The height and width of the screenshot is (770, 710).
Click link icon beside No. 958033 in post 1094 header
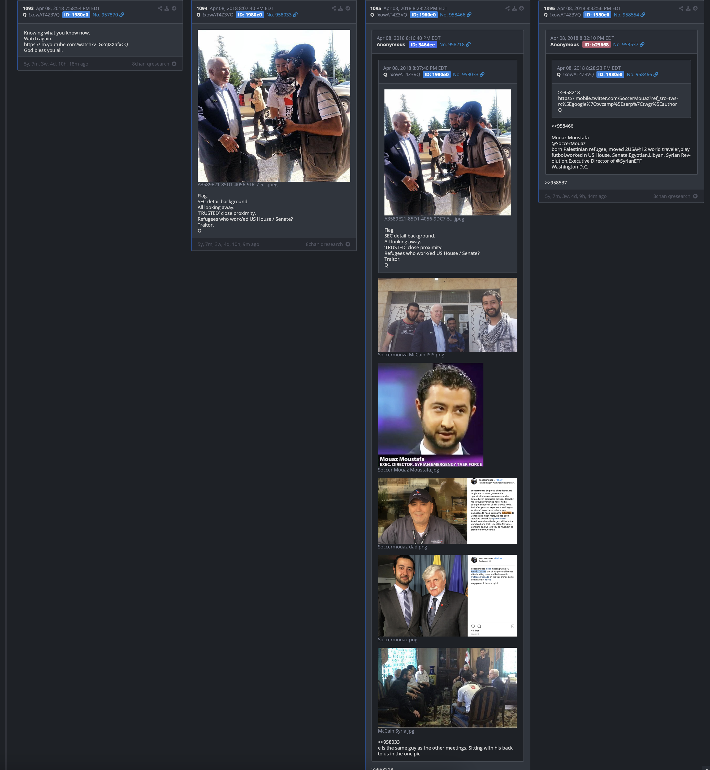point(296,15)
